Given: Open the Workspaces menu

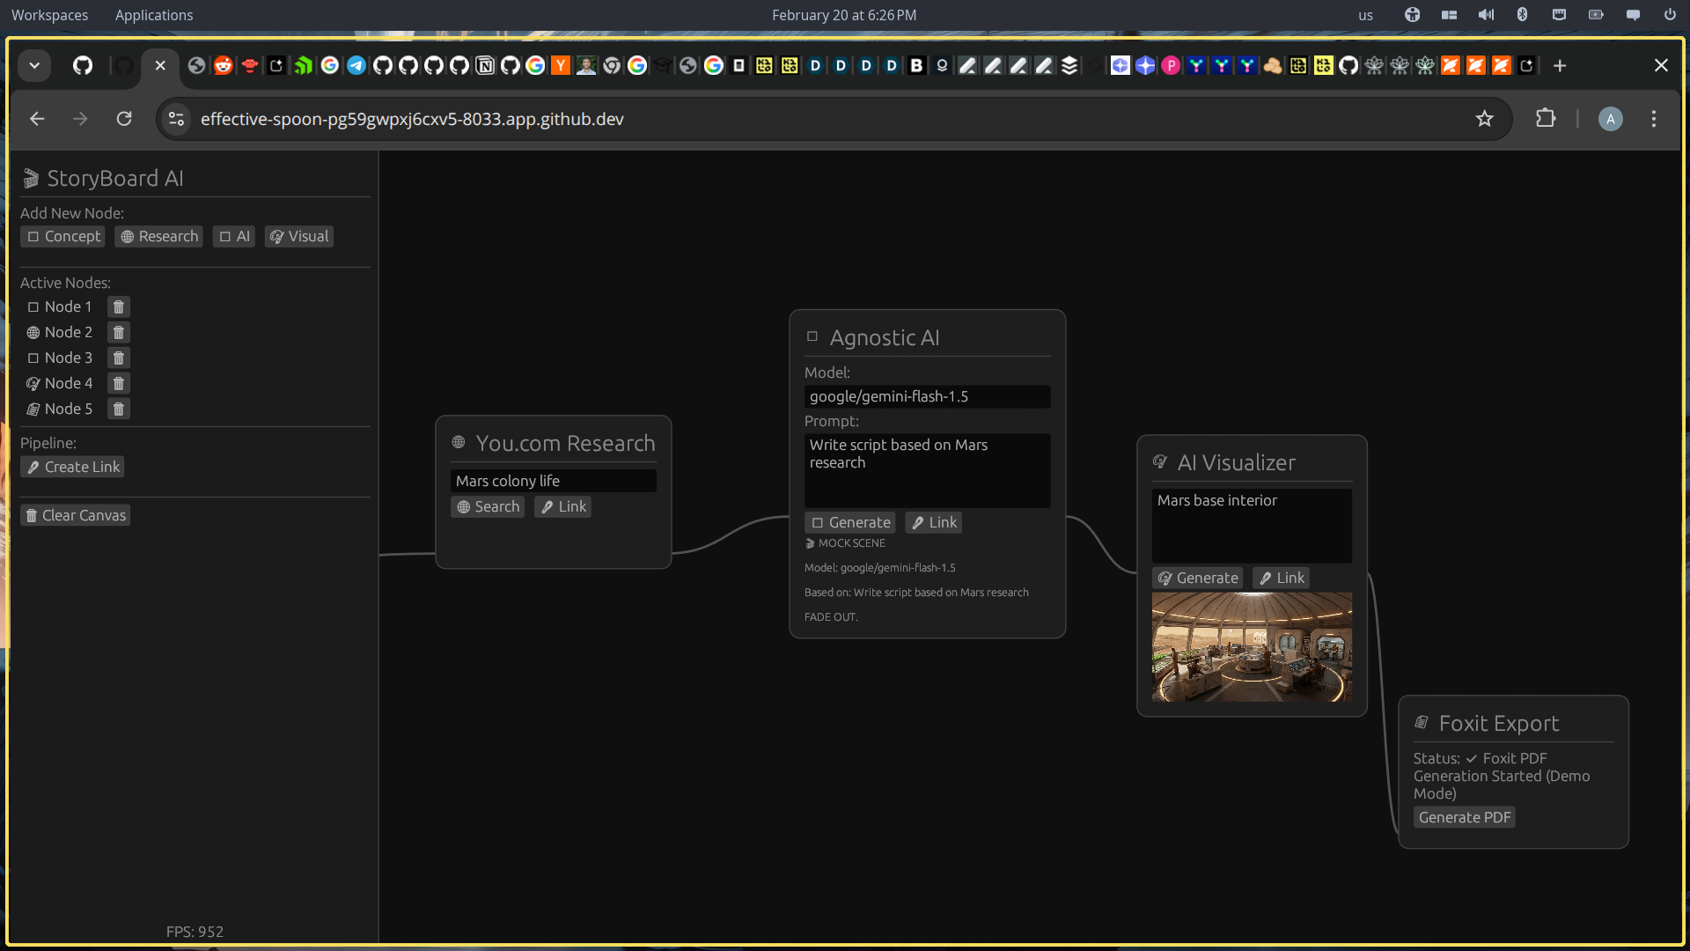Looking at the screenshot, I should pyautogui.click(x=49, y=15).
